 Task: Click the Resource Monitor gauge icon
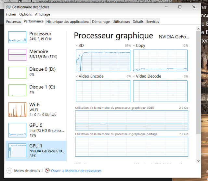47,171
